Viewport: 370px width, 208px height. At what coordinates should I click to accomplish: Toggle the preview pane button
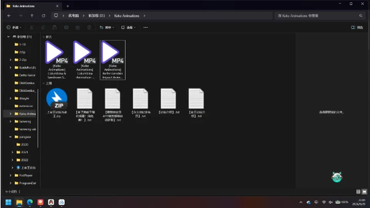357,27
